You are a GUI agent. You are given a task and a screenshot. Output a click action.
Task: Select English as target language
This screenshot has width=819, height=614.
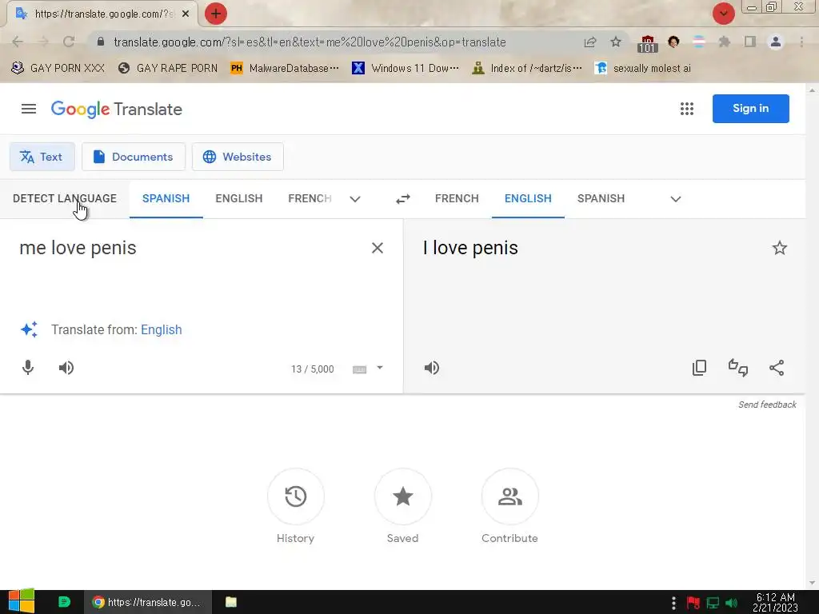528,198
